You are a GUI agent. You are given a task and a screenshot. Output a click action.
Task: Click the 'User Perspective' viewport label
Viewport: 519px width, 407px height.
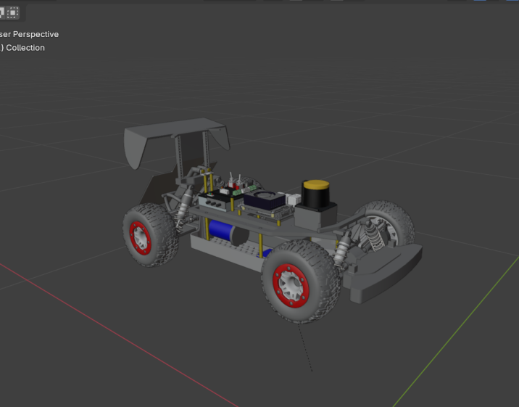[29, 34]
